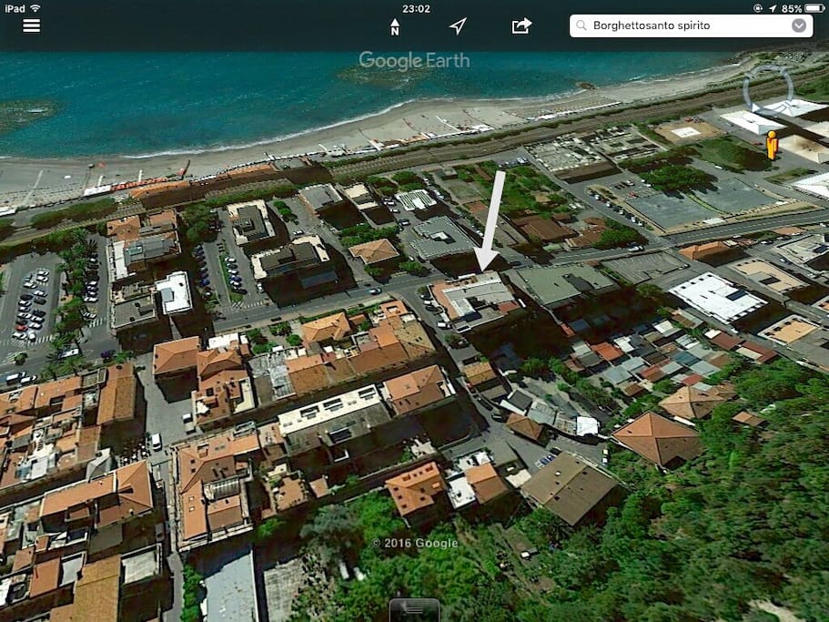Open search history dropdown arrow
The height and width of the screenshot is (622, 829).
click(x=799, y=25)
